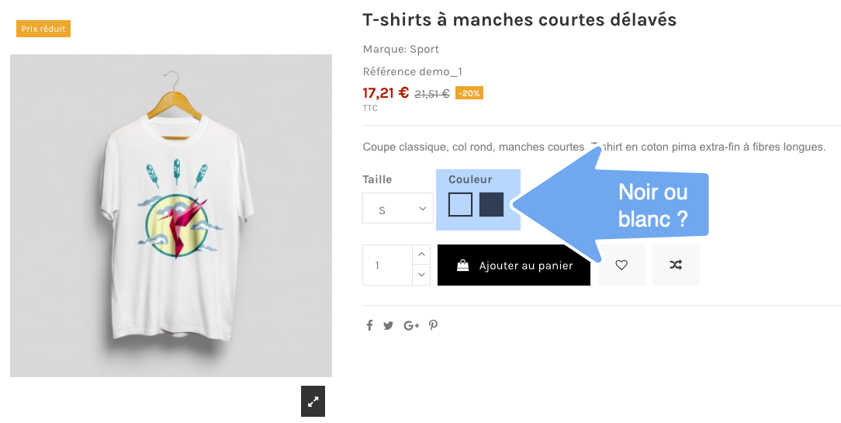
Task: Select the white color swatch
Action: click(460, 204)
